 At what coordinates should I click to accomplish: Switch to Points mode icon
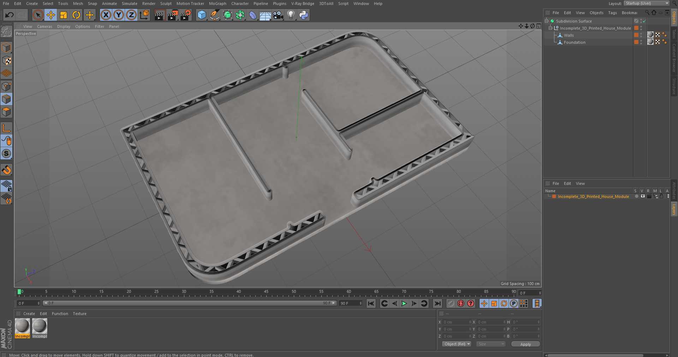pyautogui.click(x=6, y=86)
